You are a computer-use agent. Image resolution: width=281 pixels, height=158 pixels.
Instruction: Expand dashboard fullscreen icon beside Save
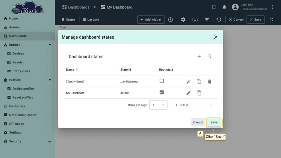coord(271,20)
